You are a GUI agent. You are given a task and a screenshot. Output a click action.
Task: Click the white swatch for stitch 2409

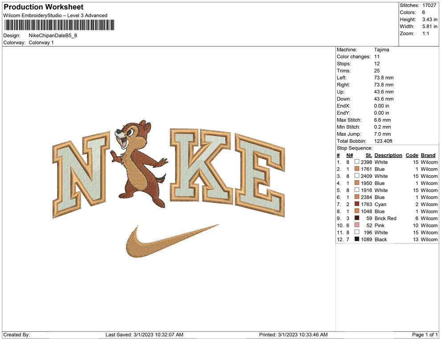click(357, 176)
